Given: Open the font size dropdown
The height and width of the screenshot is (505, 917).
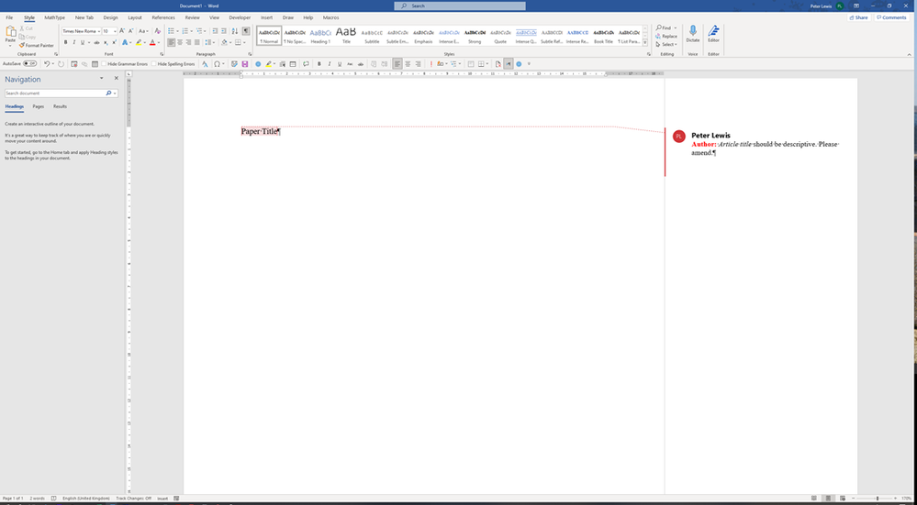Looking at the screenshot, I should point(115,31).
